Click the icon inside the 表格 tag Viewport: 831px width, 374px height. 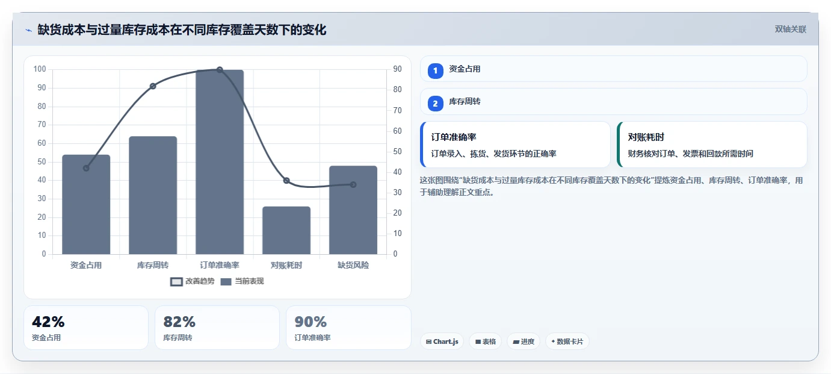[x=478, y=342]
